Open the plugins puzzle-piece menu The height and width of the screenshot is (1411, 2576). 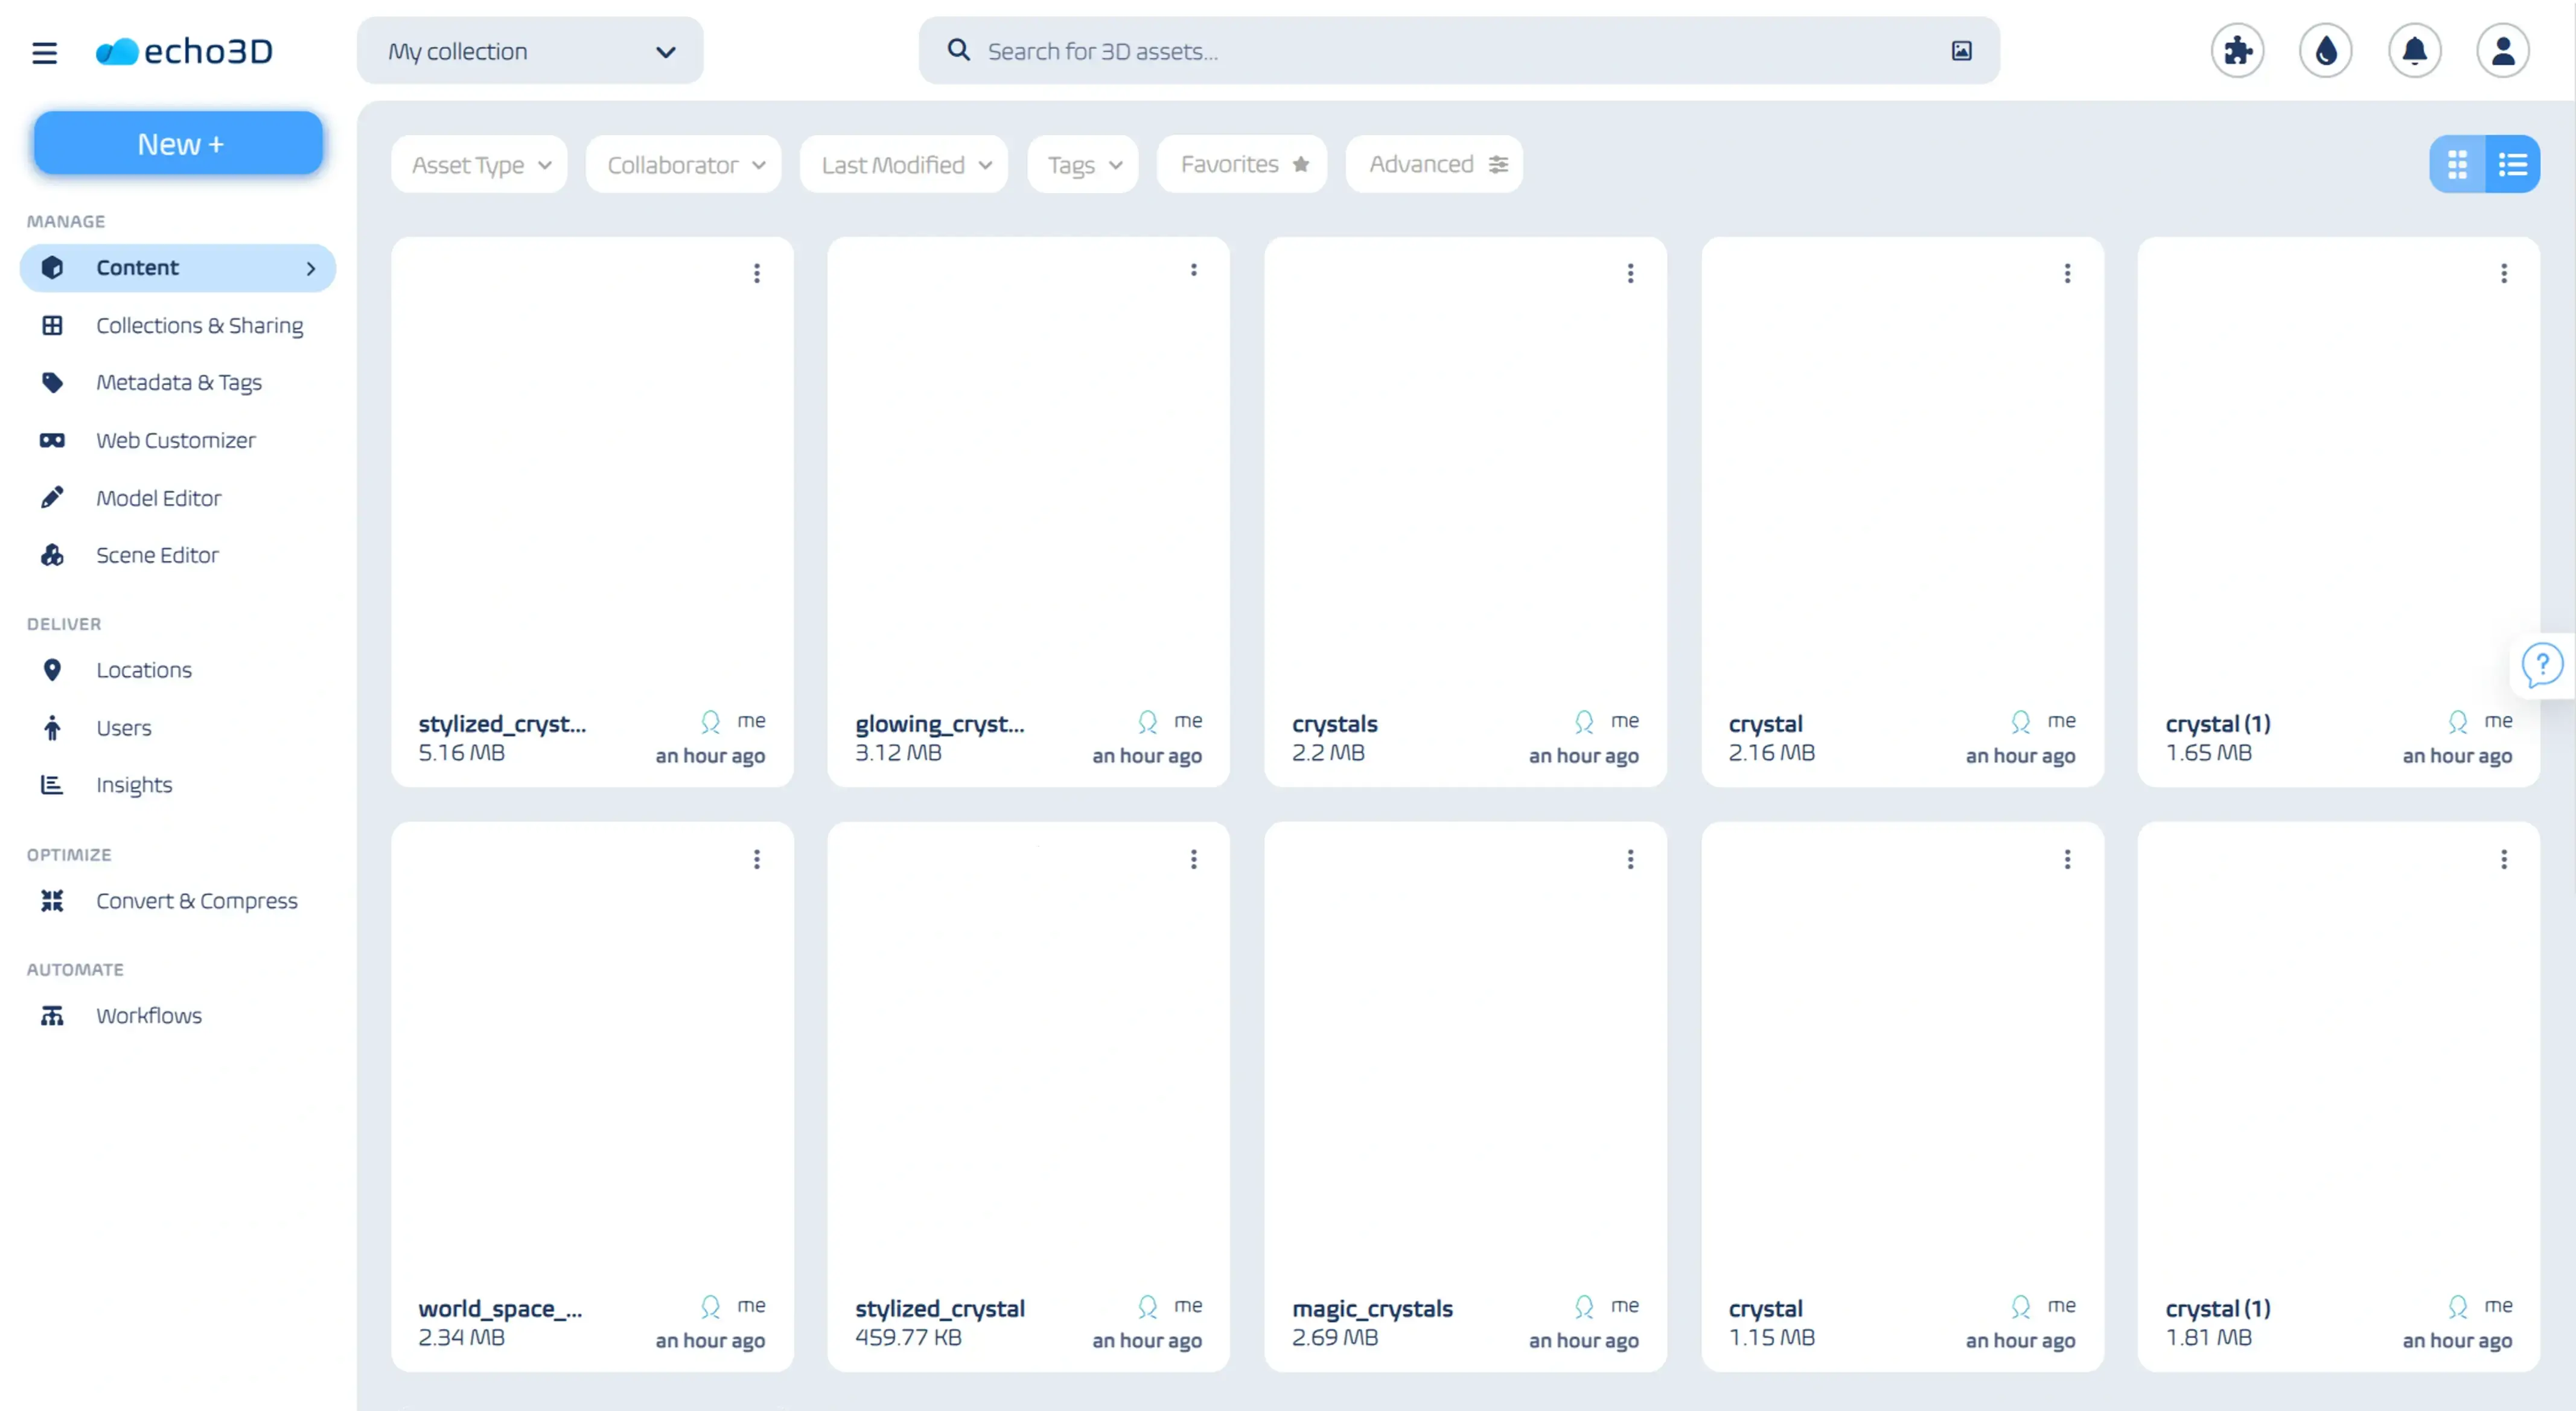(x=2236, y=50)
